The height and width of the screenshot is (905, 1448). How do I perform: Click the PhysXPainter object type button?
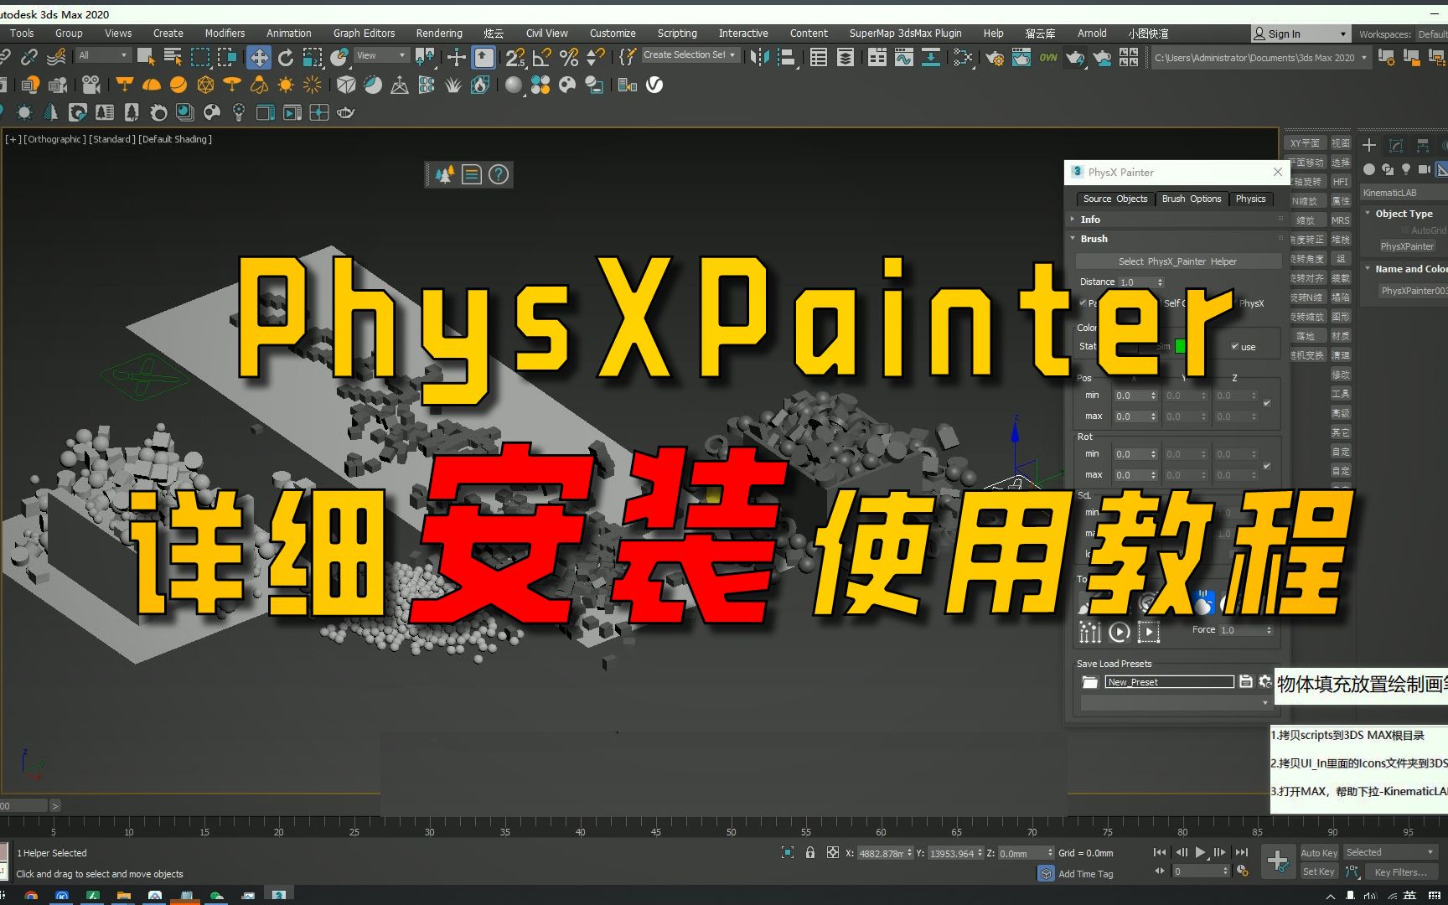coord(1408,246)
